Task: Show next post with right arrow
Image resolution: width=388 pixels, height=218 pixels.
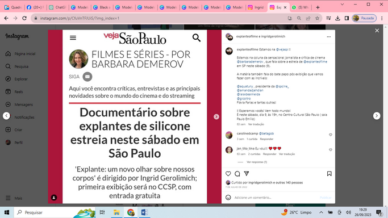Action: [x=377, y=116]
